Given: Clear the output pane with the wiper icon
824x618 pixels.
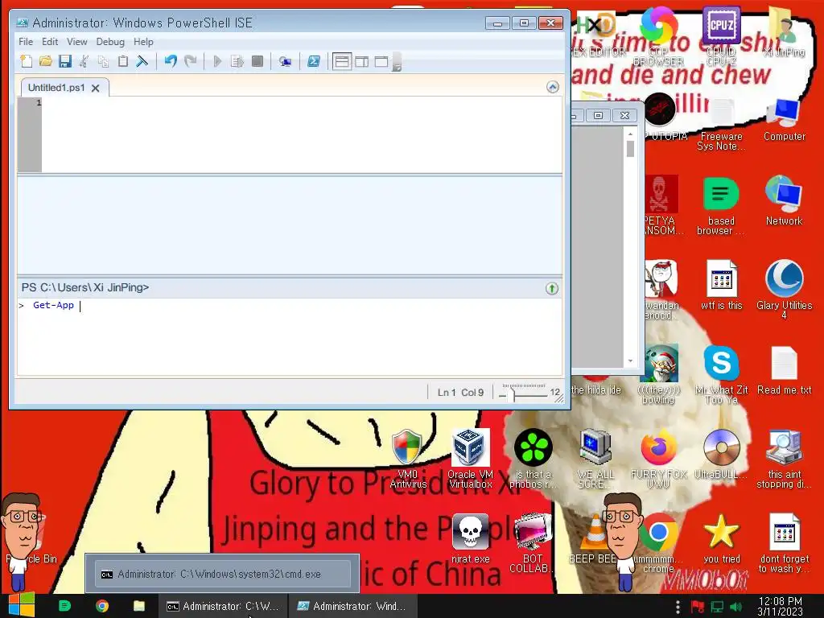Looking at the screenshot, I should click(x=142, y=61).
